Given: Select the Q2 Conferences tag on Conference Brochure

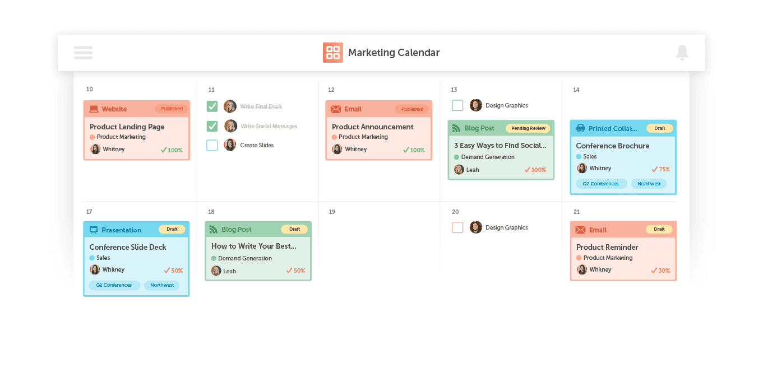Looking at the screenshot, I should pyautogui.click(x=601, y=183).
